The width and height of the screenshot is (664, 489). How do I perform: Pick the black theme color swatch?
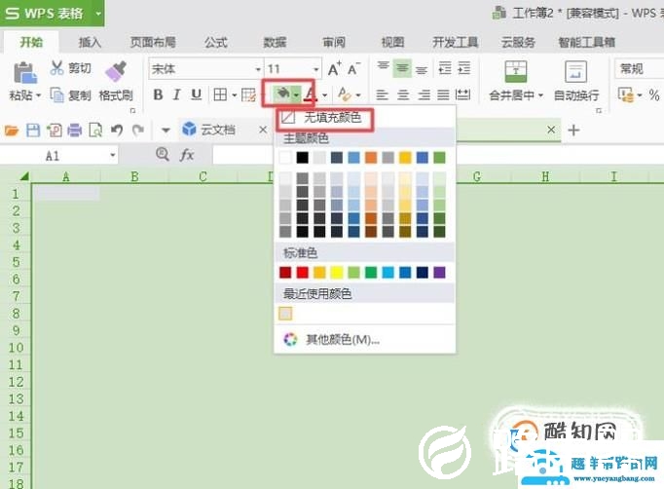click(x=303, y=158)
